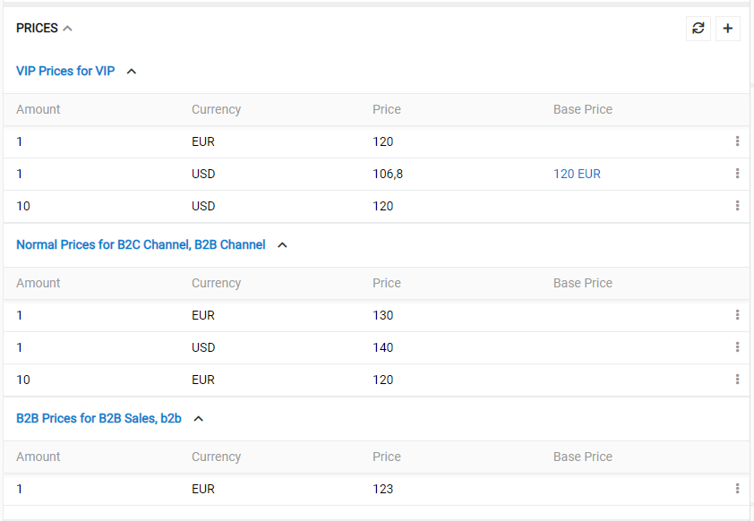Screen dimensions: 754x521
Task: Open the Normal Prices for B2C Channel link
Action: click(139, 244)
